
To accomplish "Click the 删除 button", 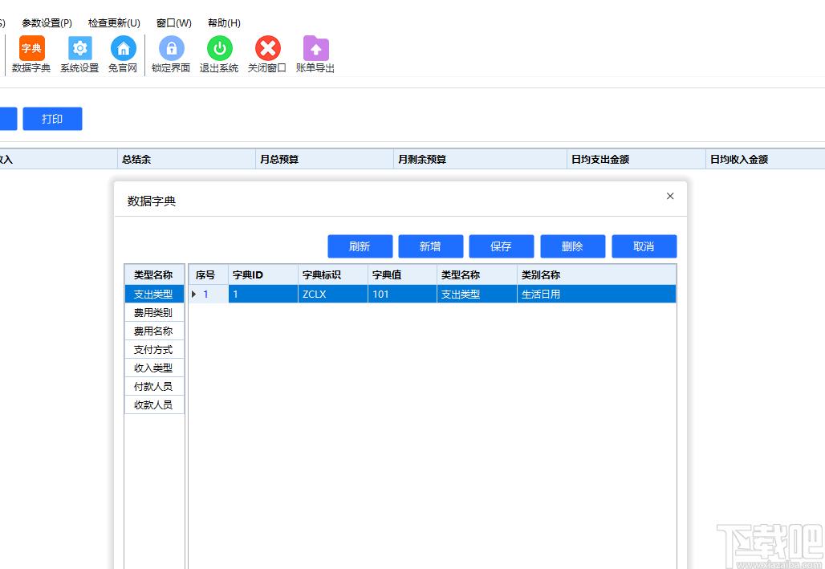I will coord(572,246).
